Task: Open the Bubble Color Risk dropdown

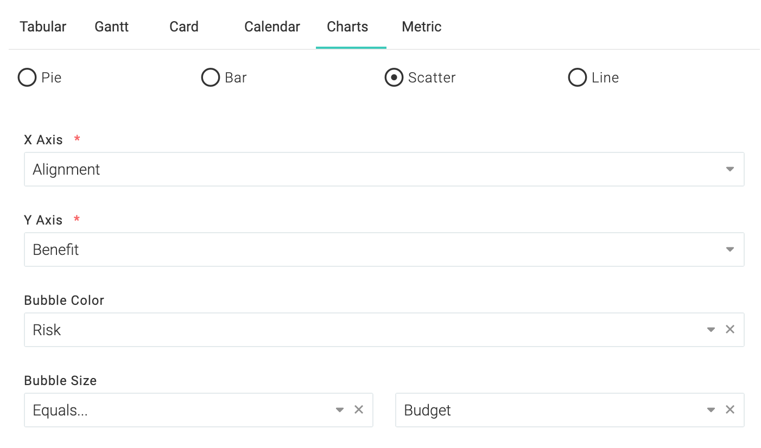Action: click(384, 330)
